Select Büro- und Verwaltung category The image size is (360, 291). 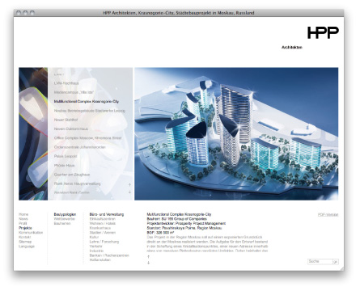(x=107, y=214)
